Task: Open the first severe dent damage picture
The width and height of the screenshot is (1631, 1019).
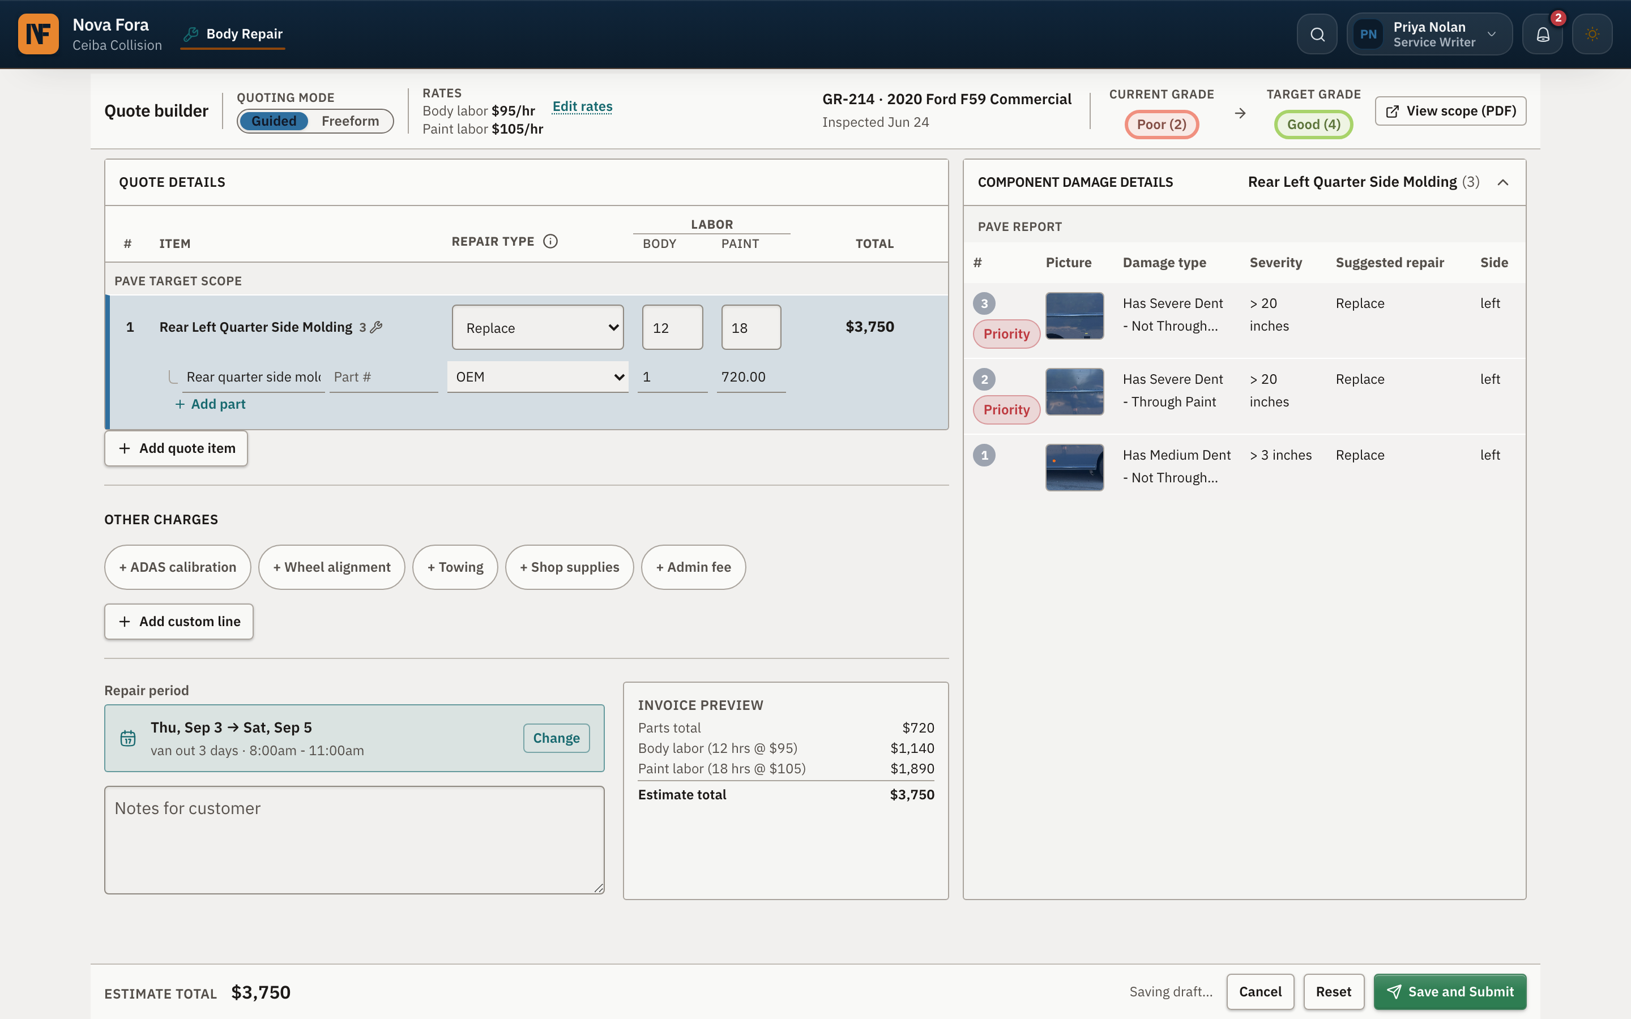Action: (1074, 315)
